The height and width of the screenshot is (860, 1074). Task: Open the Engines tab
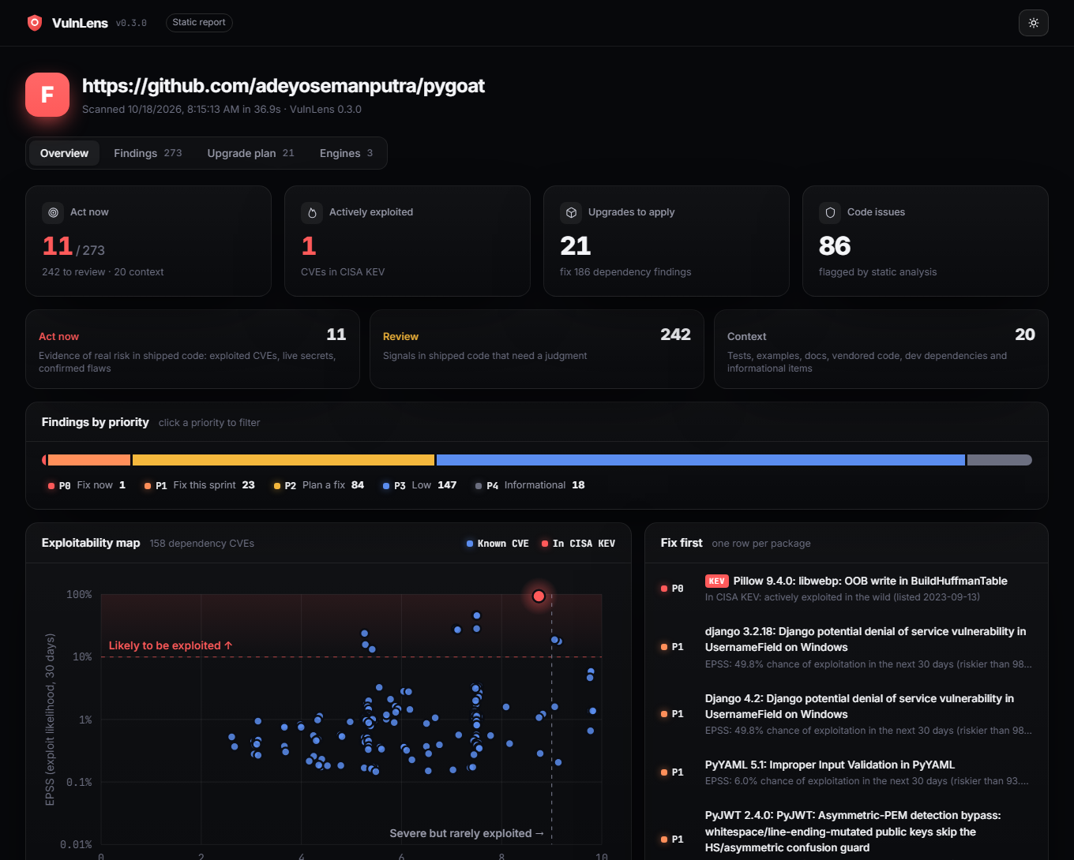346,153
